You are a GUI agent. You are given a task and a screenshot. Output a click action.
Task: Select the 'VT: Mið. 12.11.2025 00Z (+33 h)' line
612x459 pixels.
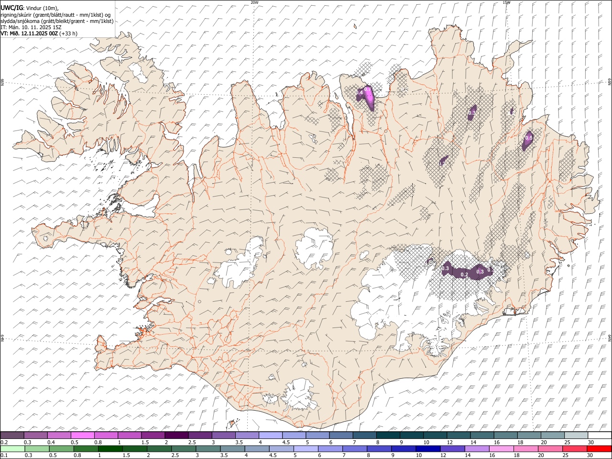pyautogui.click(x=39, y=33)
